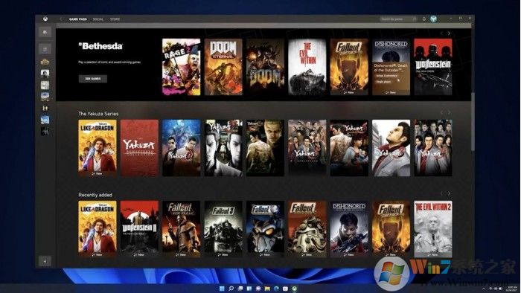
Task: Open the library icon in sidebar
Action: [45, 32]
